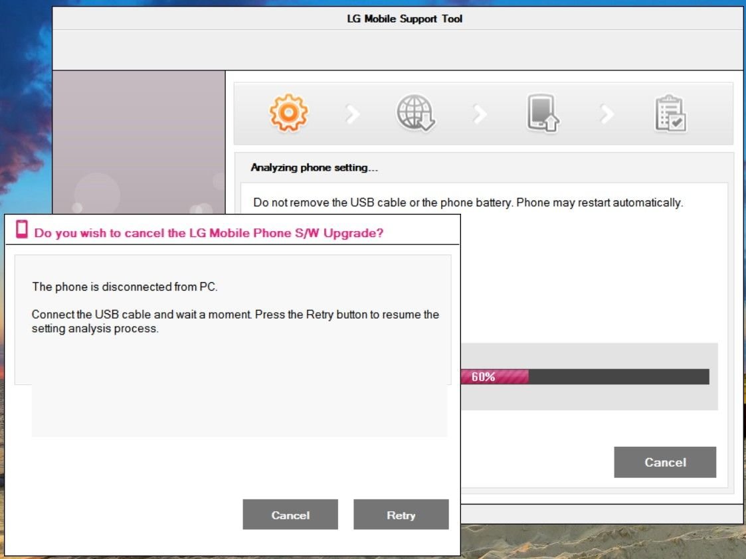Click Cancel in the LG Mobile Support Tool window
The height and width of the screenshot is (559, 746).
pyautogui.click(x=665, y=462)
